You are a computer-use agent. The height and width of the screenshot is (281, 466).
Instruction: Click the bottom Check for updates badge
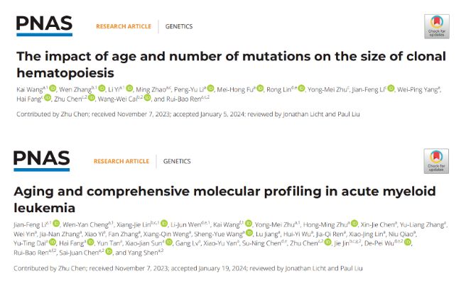tap(436, 161)
